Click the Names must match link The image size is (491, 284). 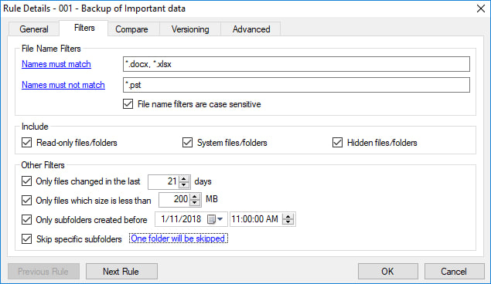coord(56,64)
